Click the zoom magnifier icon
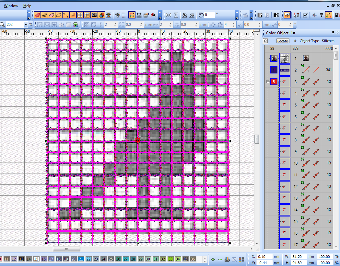This screenshot has height=266, width=340. tap(2, 25)
